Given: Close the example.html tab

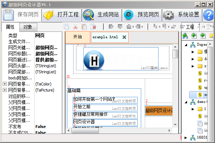Looking at the screenshot, I should (124, 37).
